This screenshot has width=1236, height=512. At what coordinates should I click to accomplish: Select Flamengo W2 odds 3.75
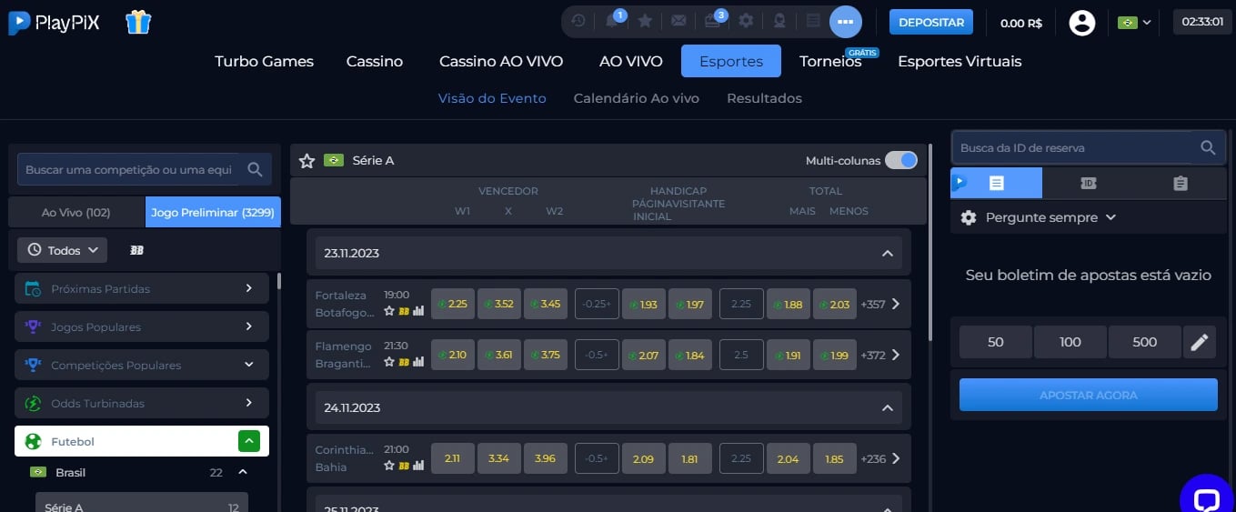click(545, 355)
